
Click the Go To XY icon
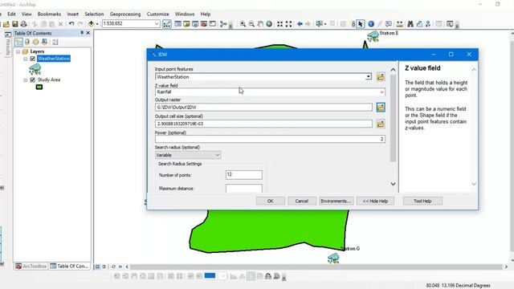(x=428, y=24)
